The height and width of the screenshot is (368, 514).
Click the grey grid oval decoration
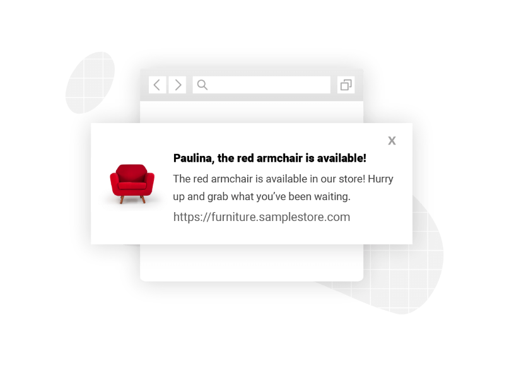tap(90, 83)
